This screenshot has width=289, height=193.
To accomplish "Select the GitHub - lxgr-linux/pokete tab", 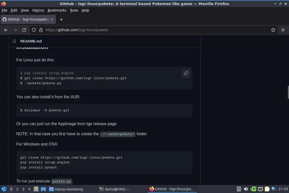I will 28,19.
